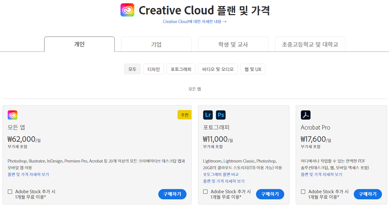The width and height of the screenshot is (389, 207).
Task: Open the 학생 및 교사 tab
Action: pos(233,44)
